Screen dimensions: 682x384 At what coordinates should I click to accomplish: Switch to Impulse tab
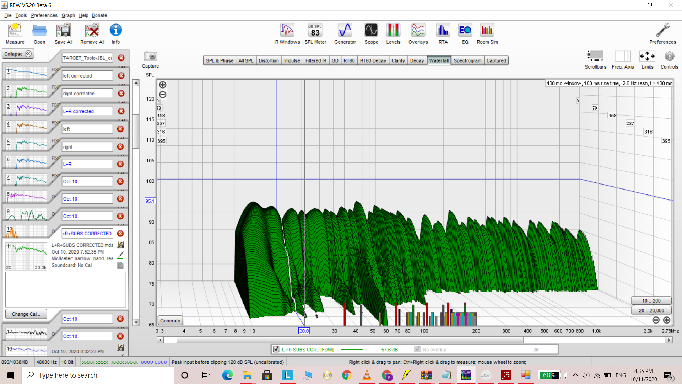[x=292, y=60]
